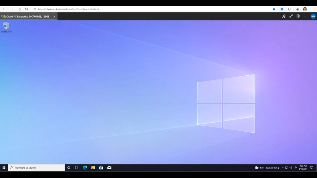
Task: Click the 'Type here to search' box
Action: tap(37, 167)
